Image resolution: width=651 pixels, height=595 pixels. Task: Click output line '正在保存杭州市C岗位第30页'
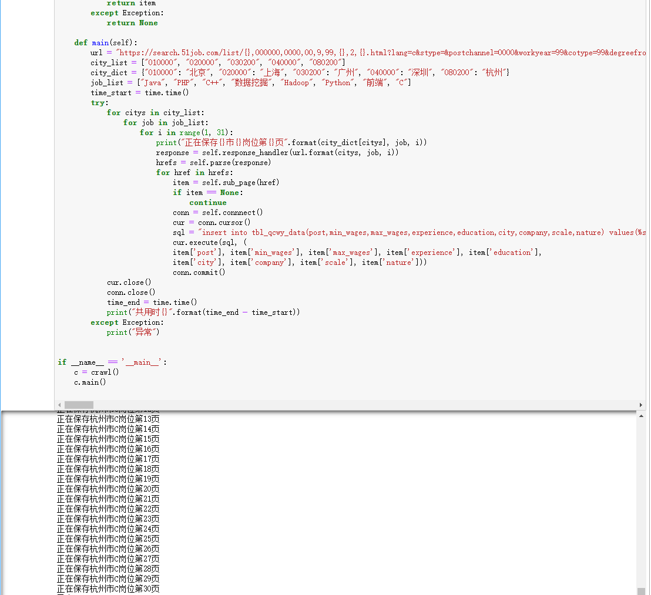pos(108,589)
